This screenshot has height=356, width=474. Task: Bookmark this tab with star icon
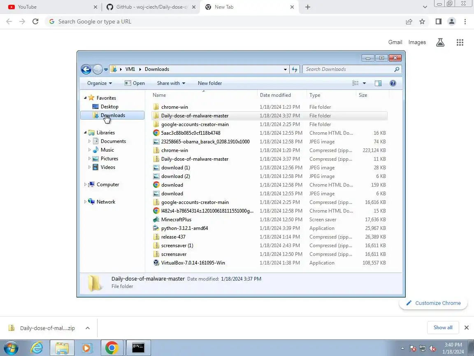422,21
